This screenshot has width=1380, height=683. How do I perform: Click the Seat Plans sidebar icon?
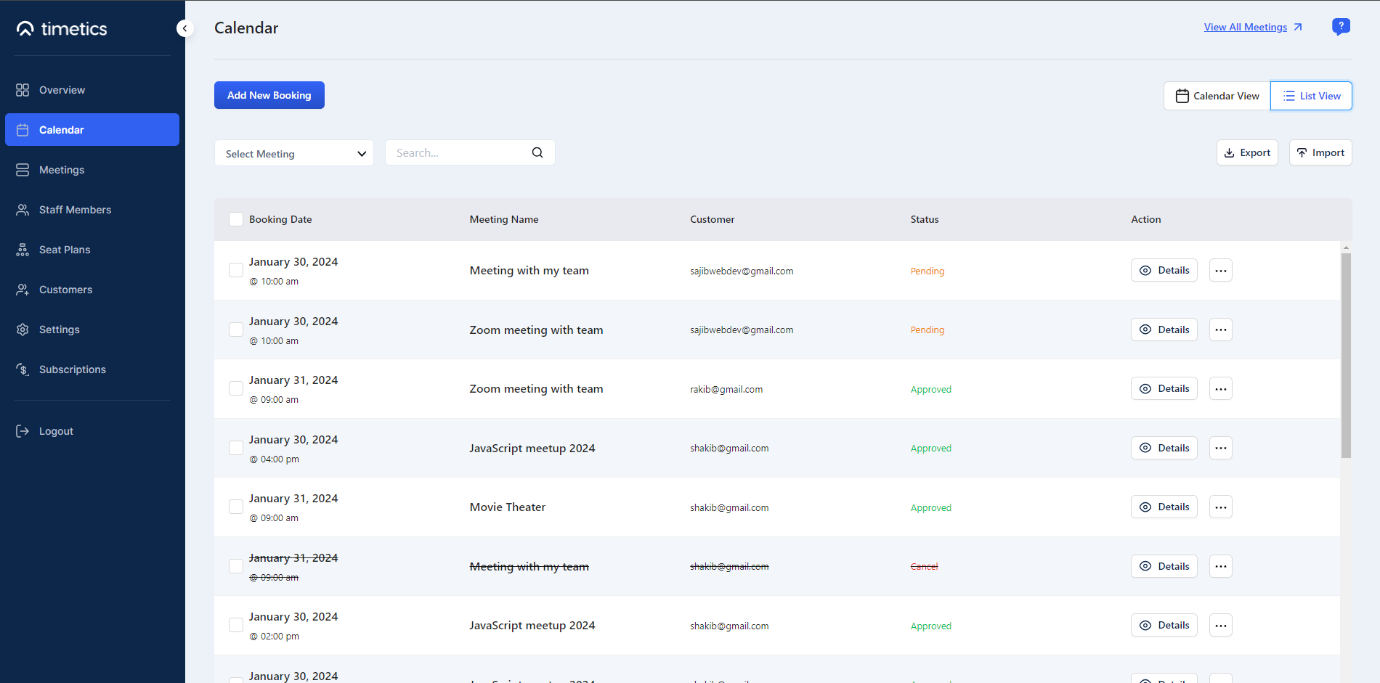click(23, 250)
